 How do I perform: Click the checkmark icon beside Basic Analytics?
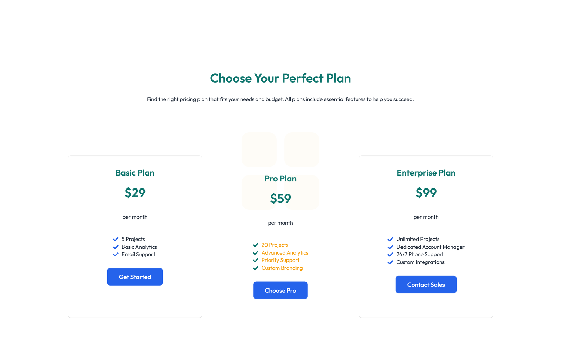[x=116, y=247]
